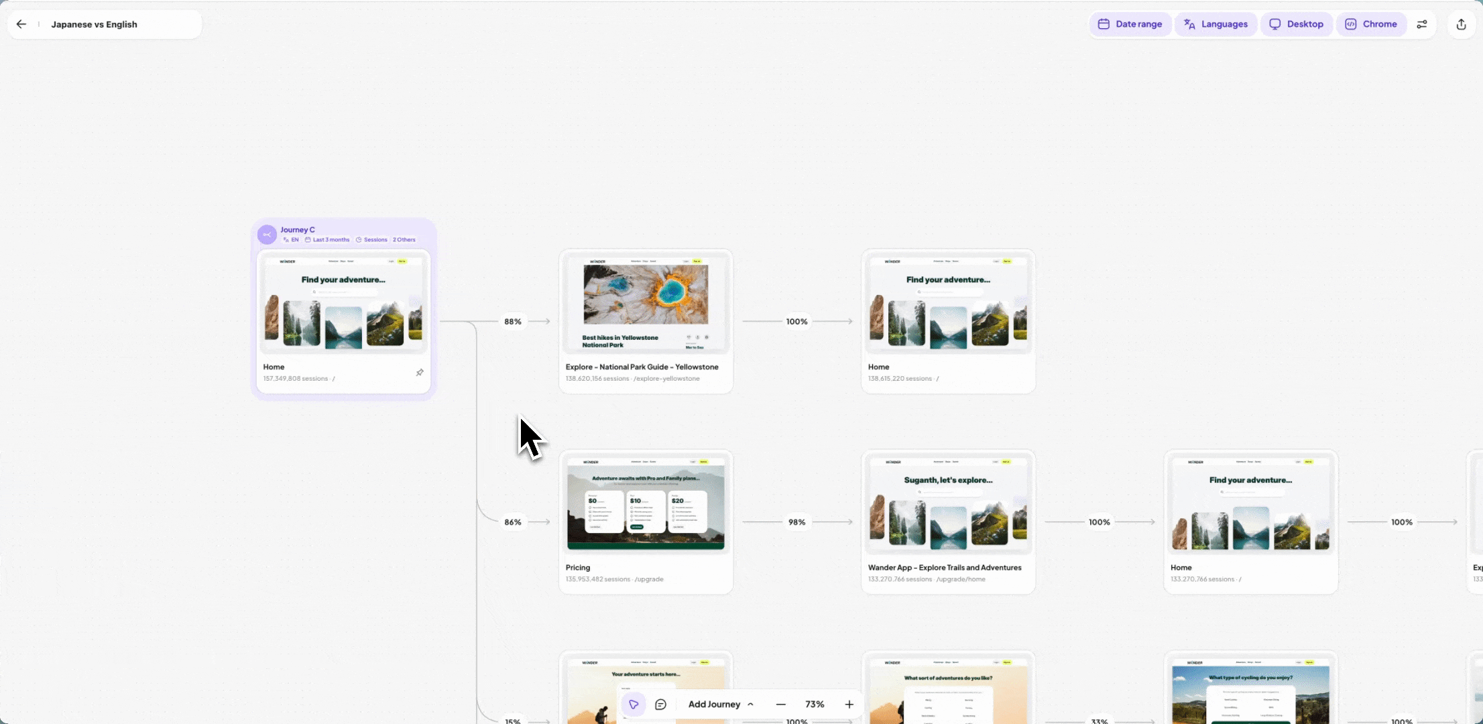The image size is (1483, 724).
Task: Open the Date range filter
Action: coord(1130,24)
